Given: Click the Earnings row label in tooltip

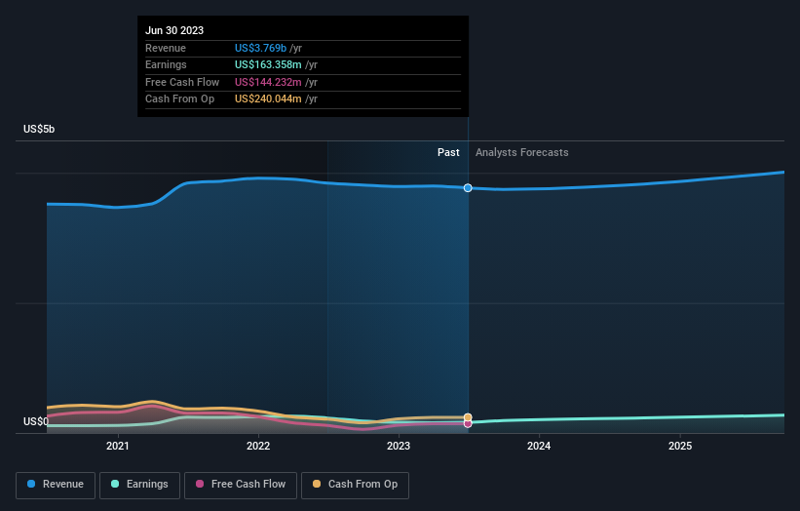Looking at the screenshot, I should [x=166, y=64].
